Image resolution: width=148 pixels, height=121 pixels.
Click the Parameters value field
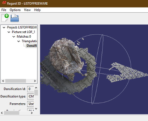click(x=31, y=104)
